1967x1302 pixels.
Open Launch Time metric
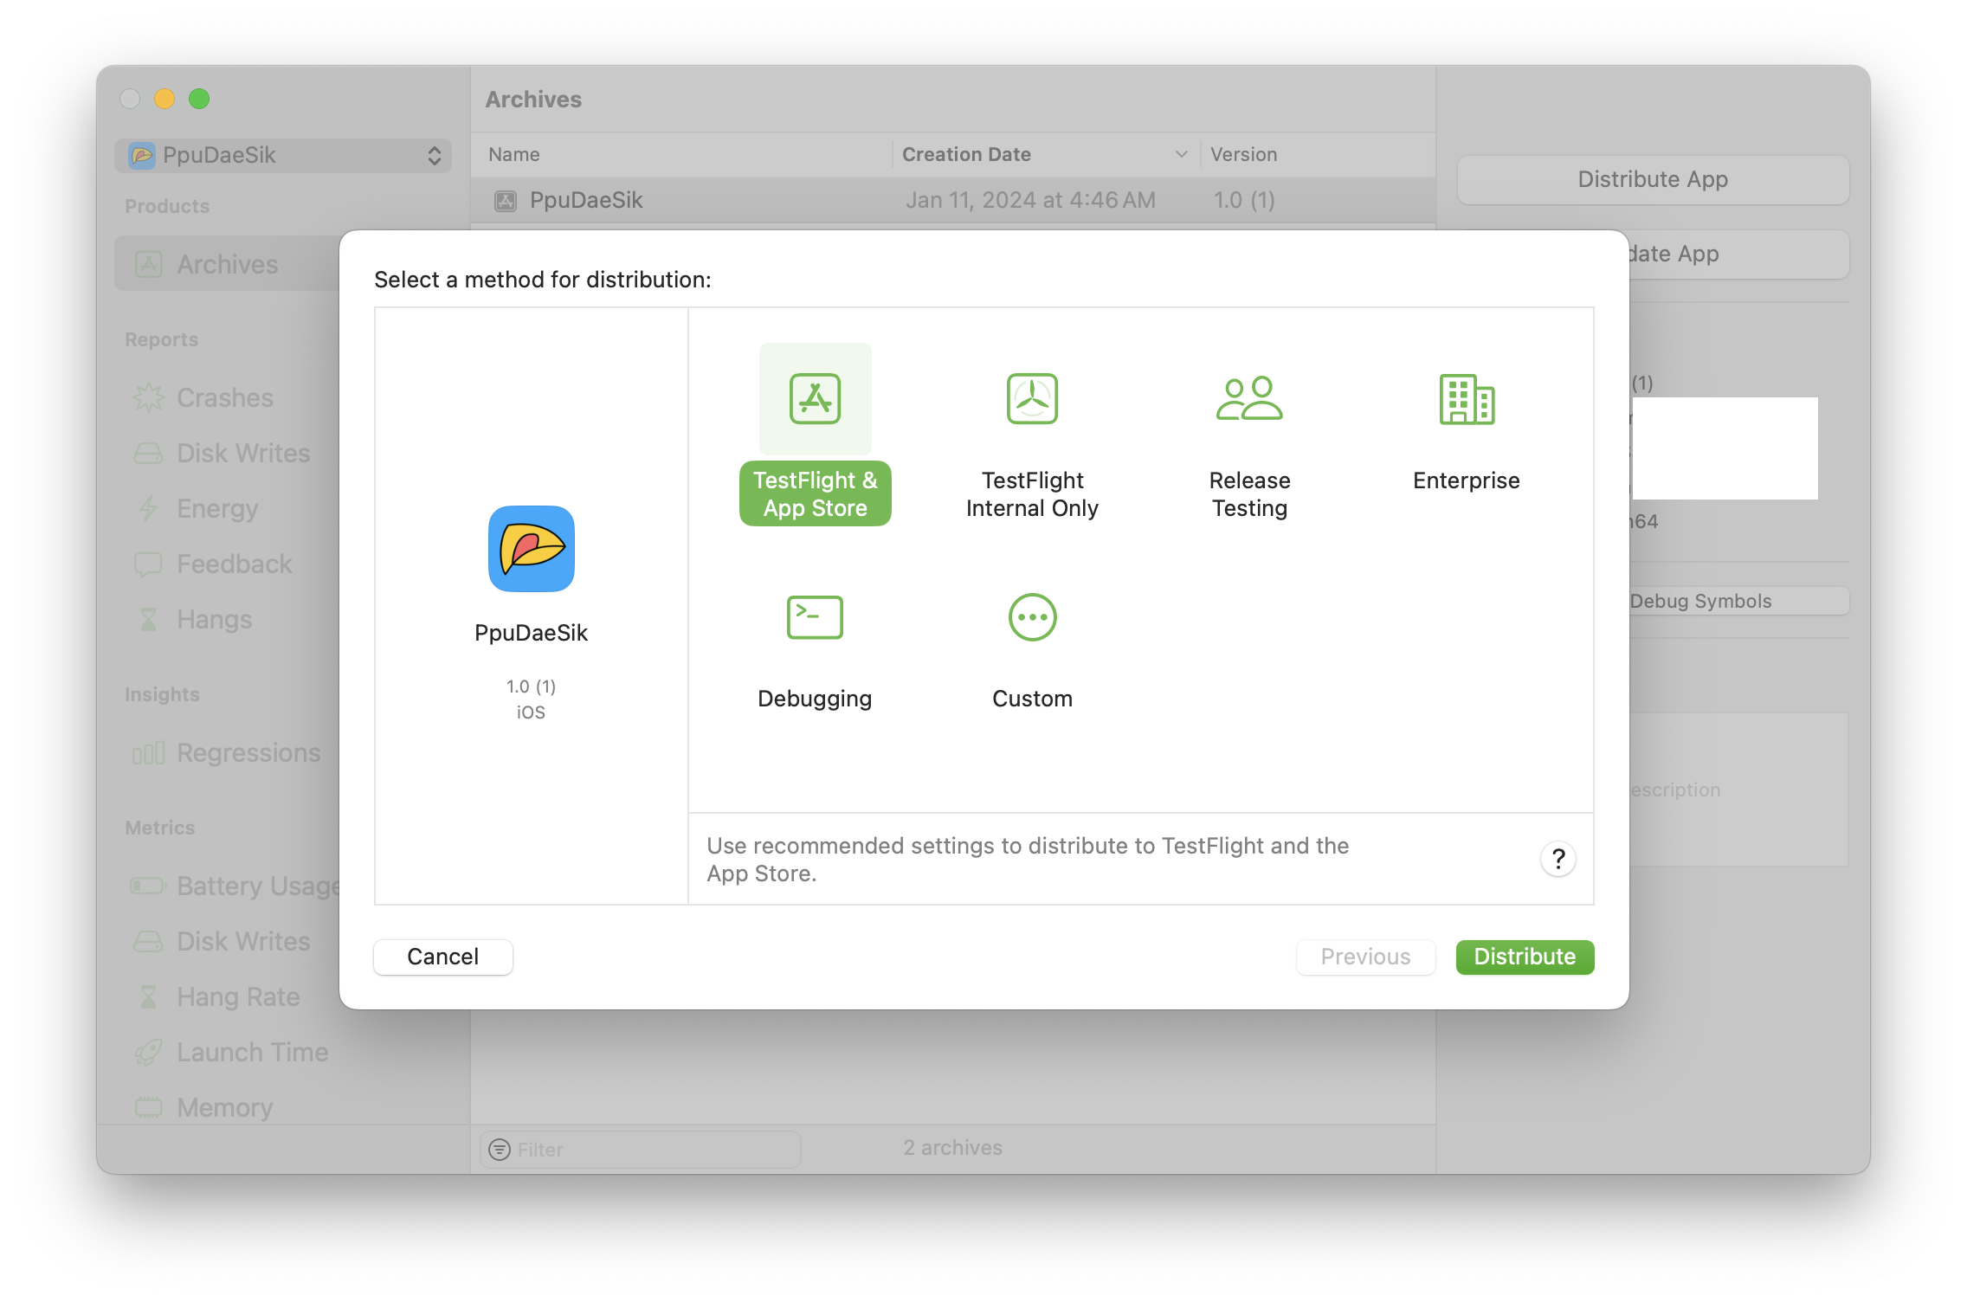pyautogui.click(x=252, y=1053)
